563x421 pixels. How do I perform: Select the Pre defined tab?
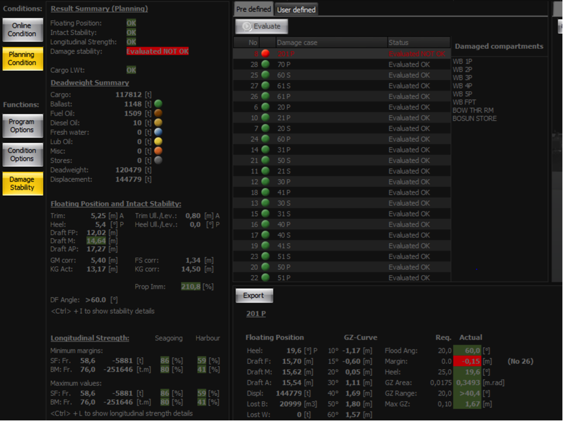coord(254,10)
